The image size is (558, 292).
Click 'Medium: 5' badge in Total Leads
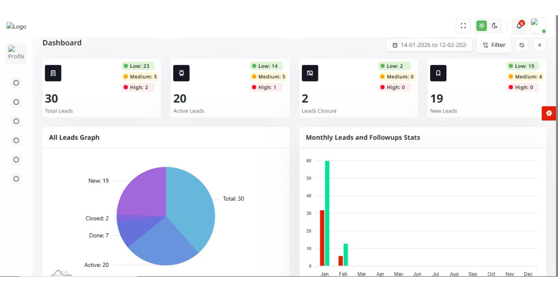(x=140, y=77)
